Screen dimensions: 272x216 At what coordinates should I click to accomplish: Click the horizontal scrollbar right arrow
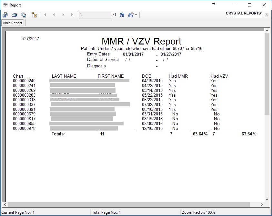(x=262, y=205)
